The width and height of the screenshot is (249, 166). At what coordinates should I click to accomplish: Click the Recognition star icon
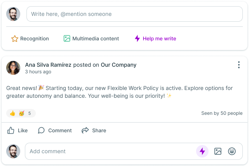(15, 39)
